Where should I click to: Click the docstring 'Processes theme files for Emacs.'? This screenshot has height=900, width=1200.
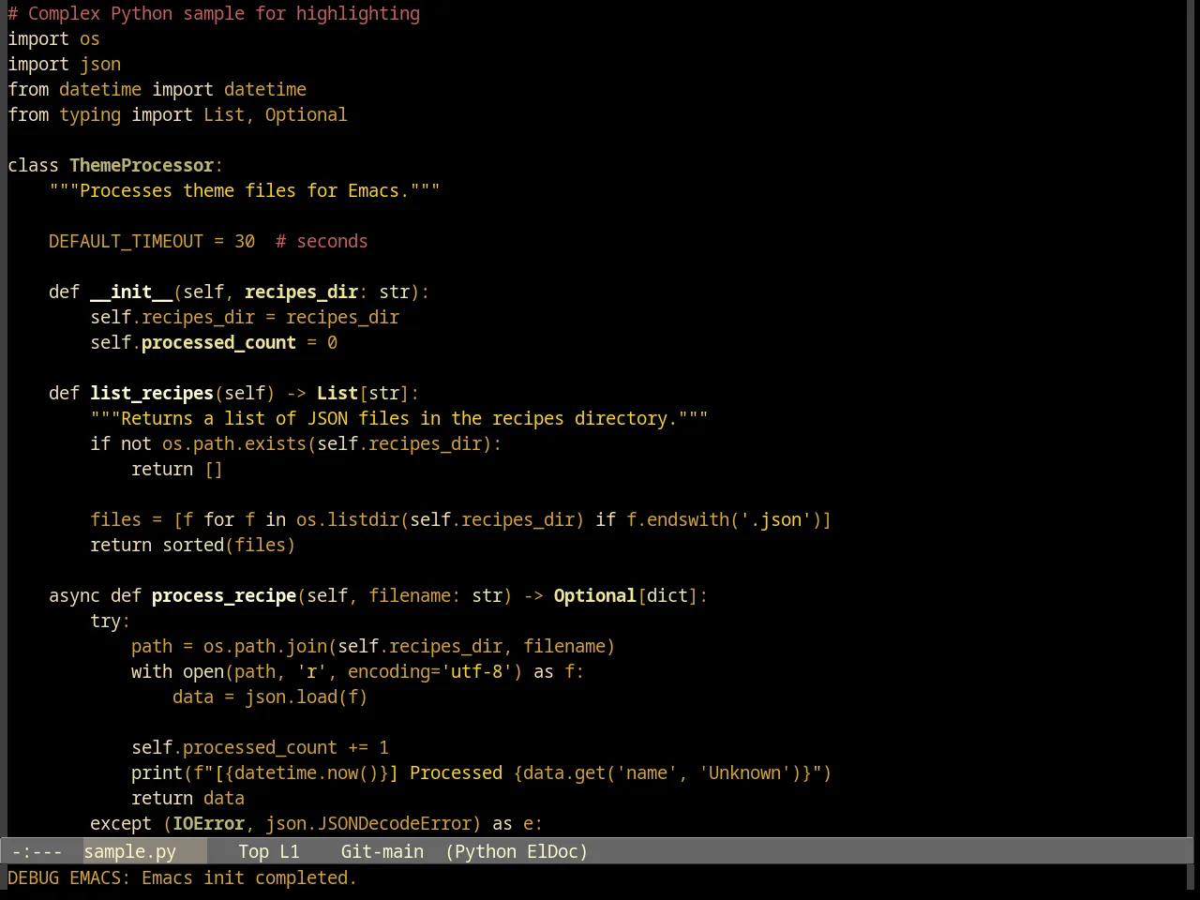pyautogui.click(x=245, y=190)
